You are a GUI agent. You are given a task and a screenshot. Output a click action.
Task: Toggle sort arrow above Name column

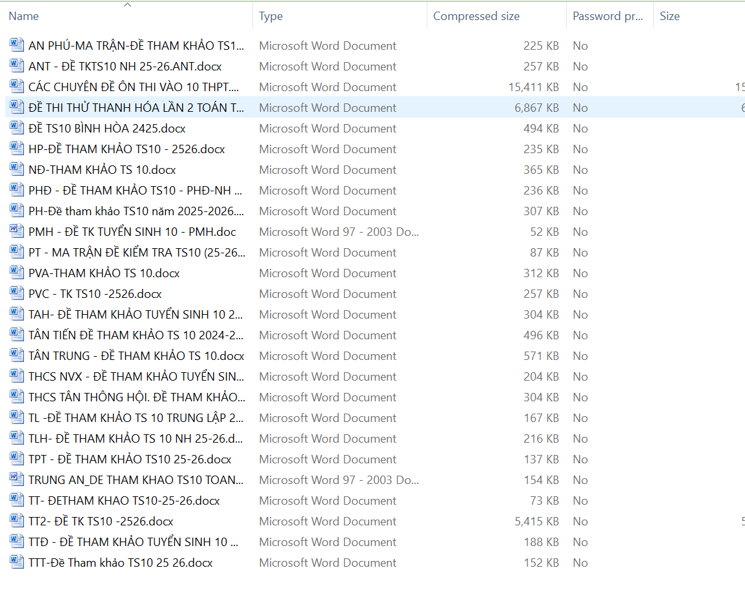coord(127,5)
